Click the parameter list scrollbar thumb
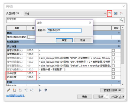Image resolution: width=134 pixels, height=105 pixels. (x=123, y=46)
